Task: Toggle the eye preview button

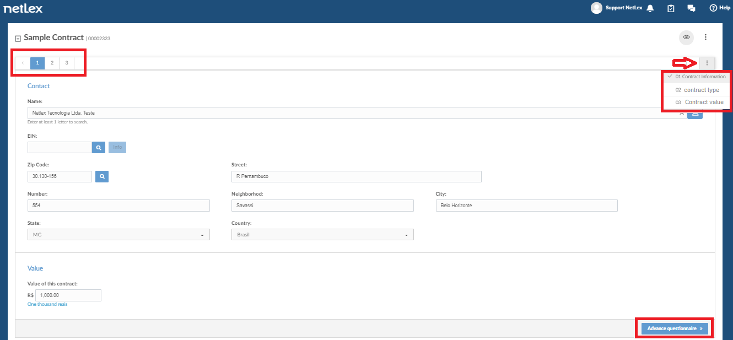Action: coord(686,37)
